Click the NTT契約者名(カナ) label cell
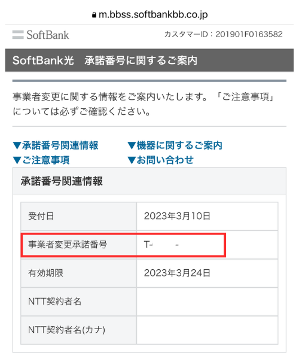 79,330
